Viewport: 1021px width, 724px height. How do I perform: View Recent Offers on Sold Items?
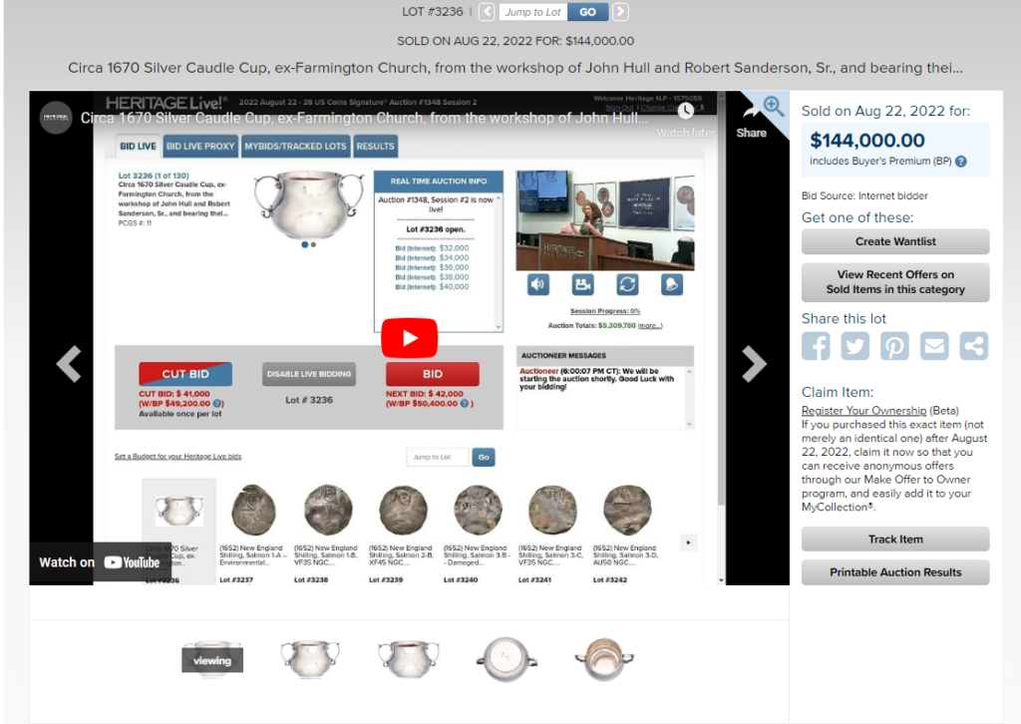(895, 282)
